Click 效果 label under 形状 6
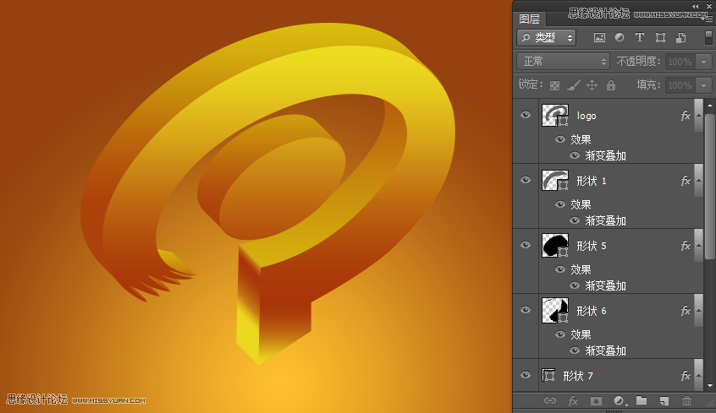This screenshot has height=413, width=716. (x=581, y=334)
